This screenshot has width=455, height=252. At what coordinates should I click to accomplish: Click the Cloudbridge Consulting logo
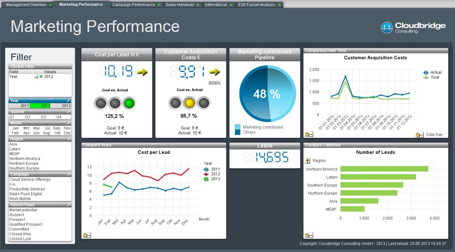coord(413,28)
